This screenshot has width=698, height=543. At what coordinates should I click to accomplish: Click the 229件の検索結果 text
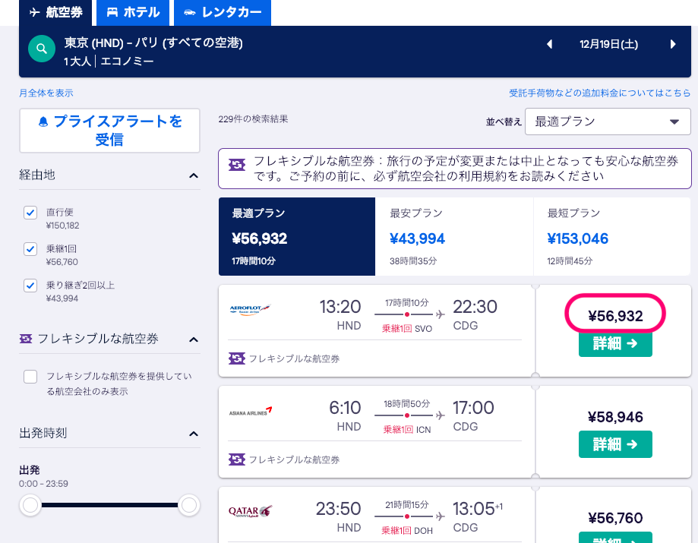click(x=253, y=118)
